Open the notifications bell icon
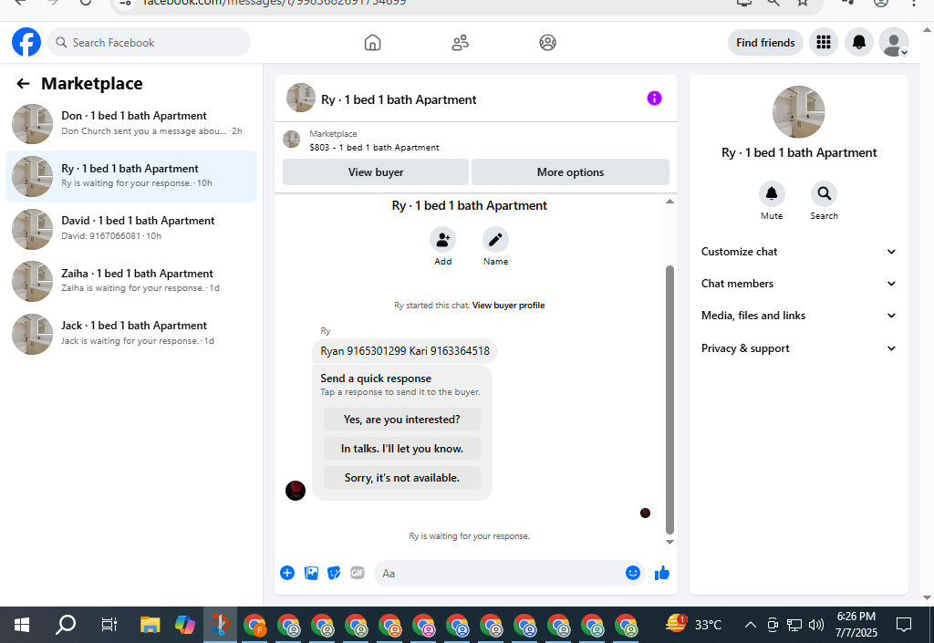This screenshot has height=643, width=934. (x=858, y=42)
